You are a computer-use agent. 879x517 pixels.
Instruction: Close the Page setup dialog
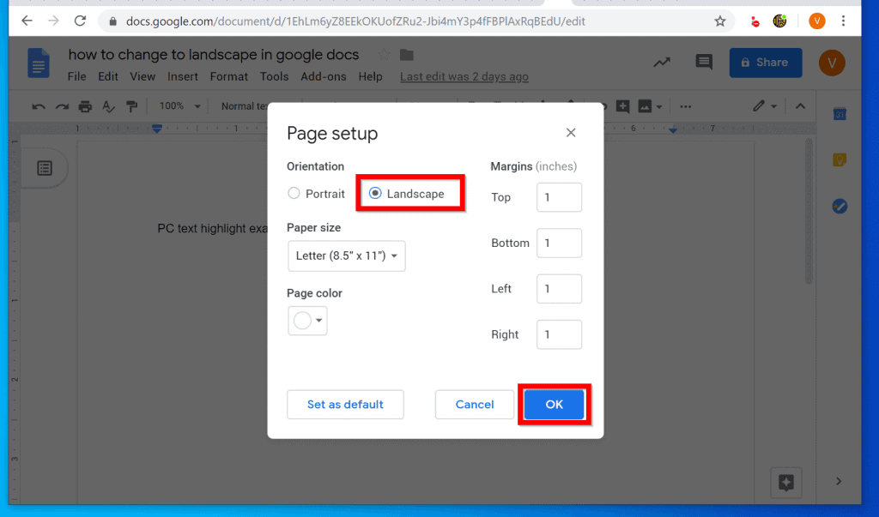tap(571, 133)
